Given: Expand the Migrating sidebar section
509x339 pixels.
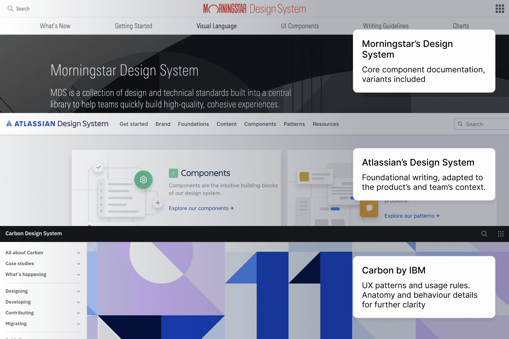Looking at the screenshot, I should (43, 324).
